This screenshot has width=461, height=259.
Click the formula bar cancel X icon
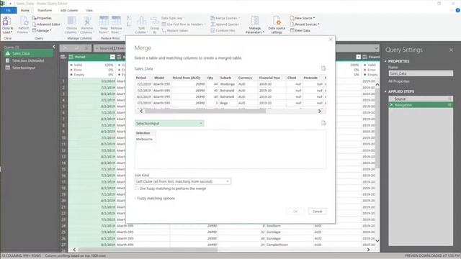coord(66,48)
